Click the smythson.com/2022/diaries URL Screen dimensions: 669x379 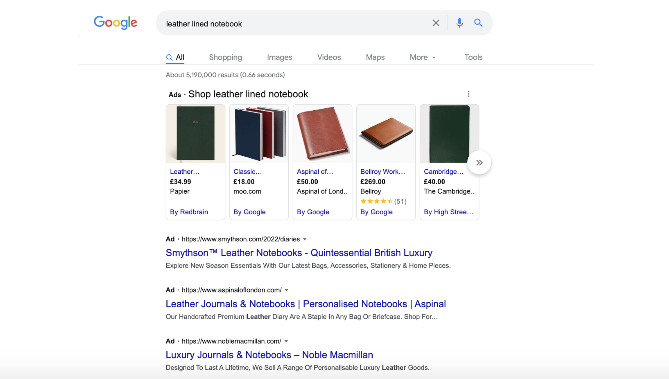point(241,239)
